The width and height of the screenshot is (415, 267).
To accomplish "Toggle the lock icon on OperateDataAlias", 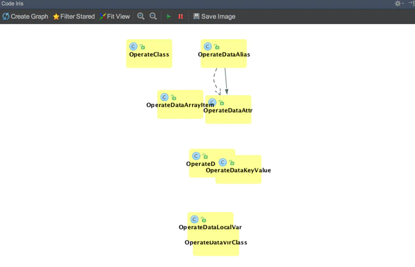I will point(217,46).
